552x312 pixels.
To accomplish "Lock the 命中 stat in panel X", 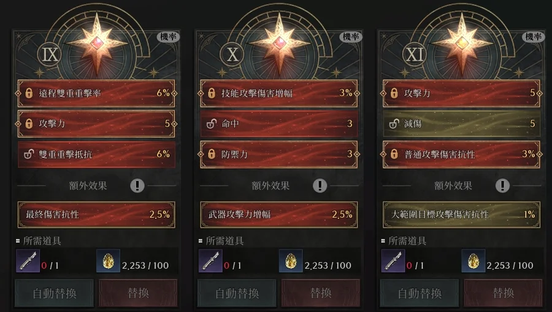I will coord(211,124).
